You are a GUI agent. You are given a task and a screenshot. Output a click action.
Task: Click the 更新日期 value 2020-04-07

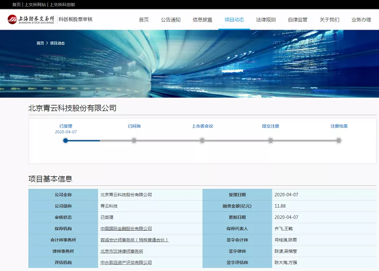(286, 217)
